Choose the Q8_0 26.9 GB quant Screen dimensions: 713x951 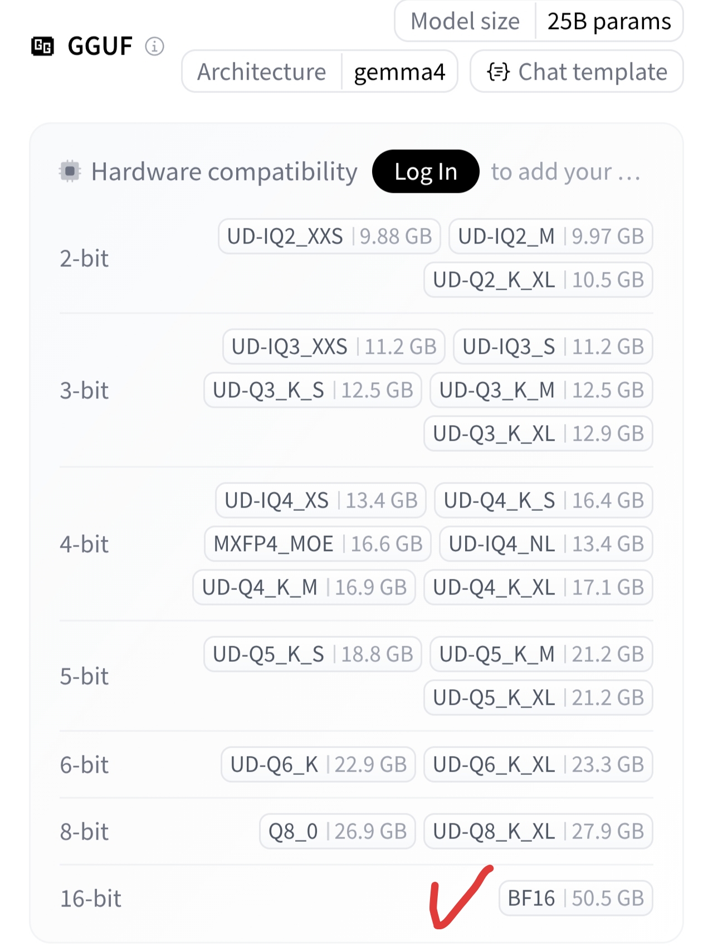338,831
